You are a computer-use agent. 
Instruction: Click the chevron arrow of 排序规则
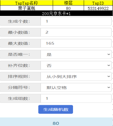click(109, 76)
